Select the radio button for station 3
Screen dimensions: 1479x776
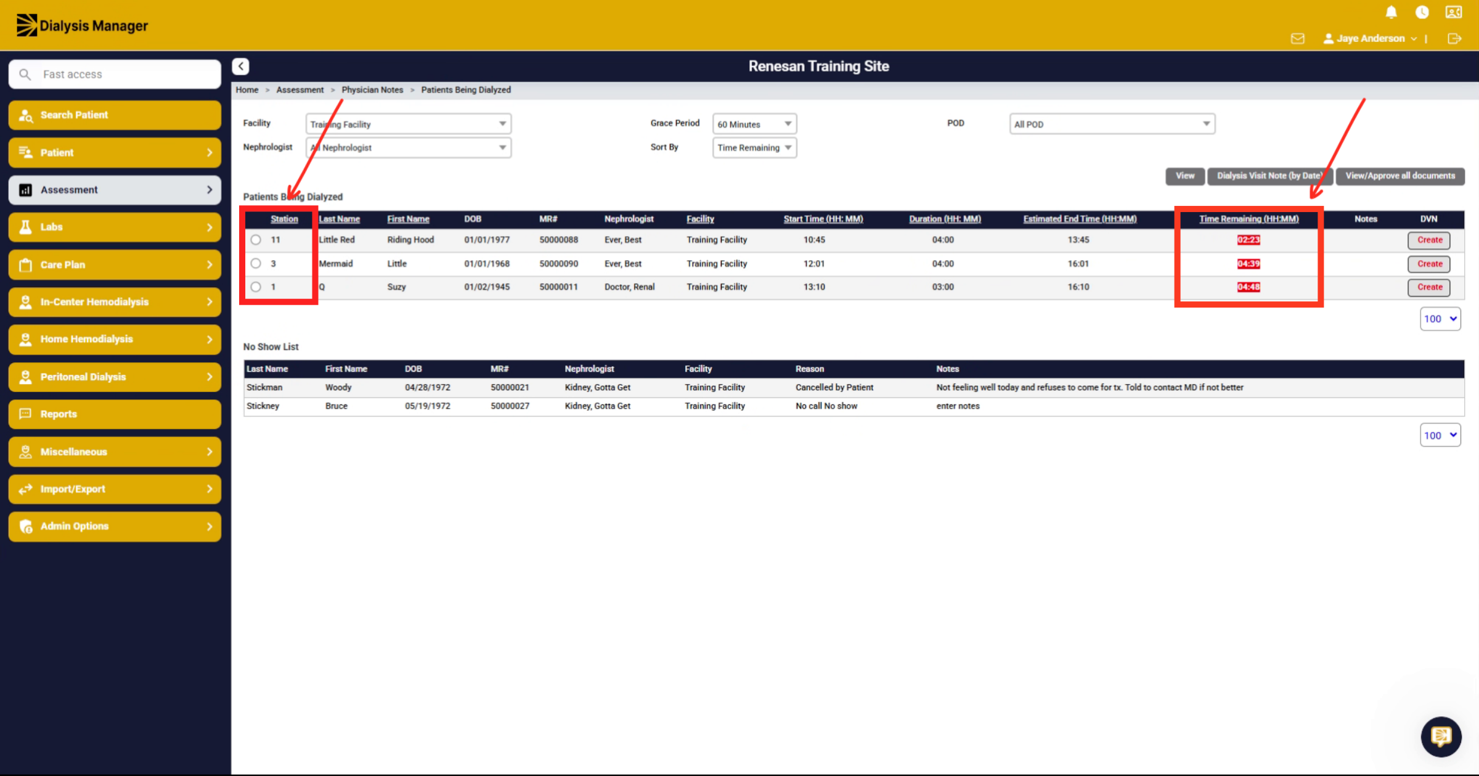(256, 264)
